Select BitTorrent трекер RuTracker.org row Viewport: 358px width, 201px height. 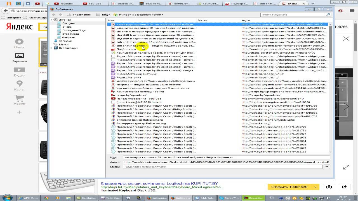(218, 120)
